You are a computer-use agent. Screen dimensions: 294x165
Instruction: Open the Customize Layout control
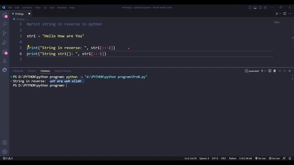click(265, 7)
